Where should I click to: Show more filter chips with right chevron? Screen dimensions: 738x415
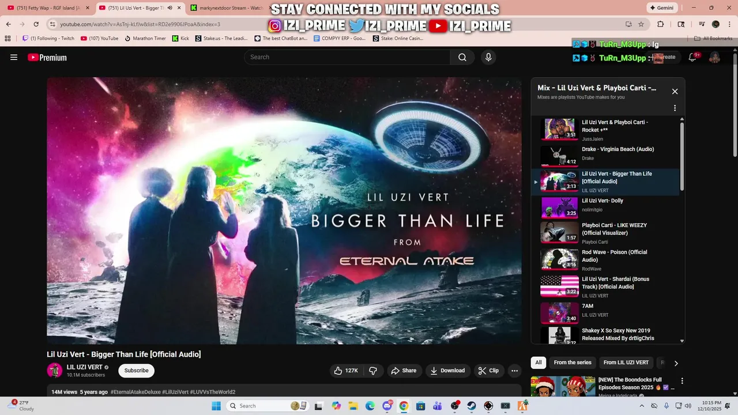pos(676,363)
